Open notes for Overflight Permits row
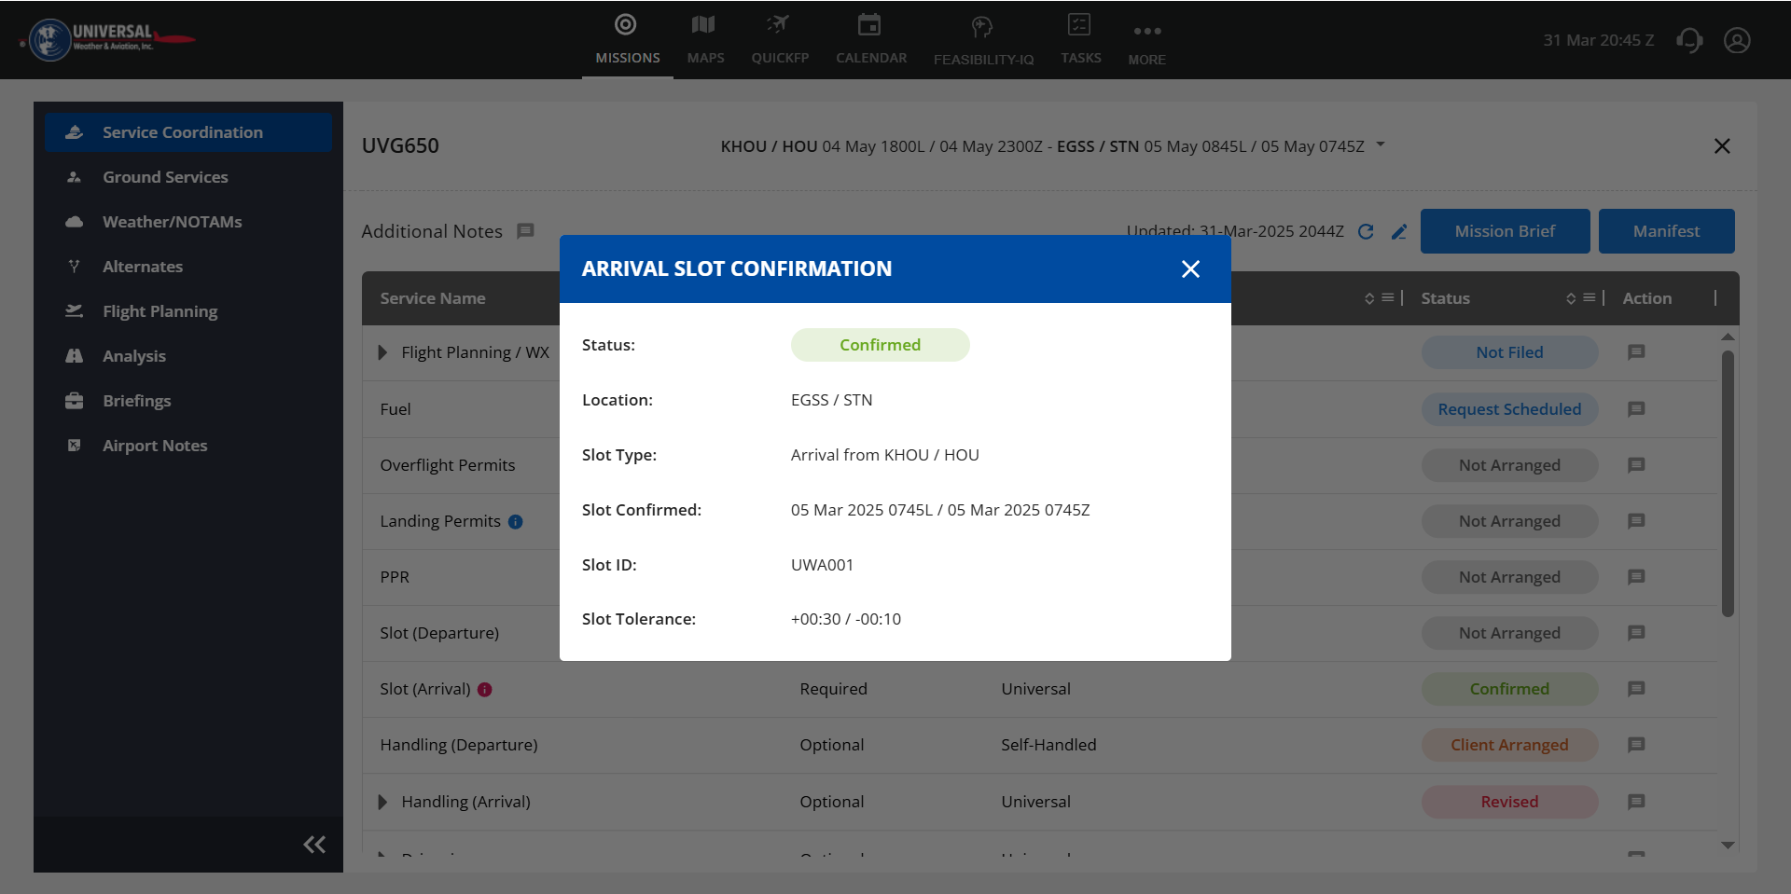 [x=1636, y=465]
